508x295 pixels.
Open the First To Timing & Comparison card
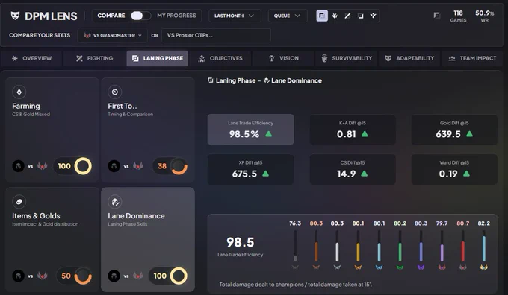click(148, 130)
